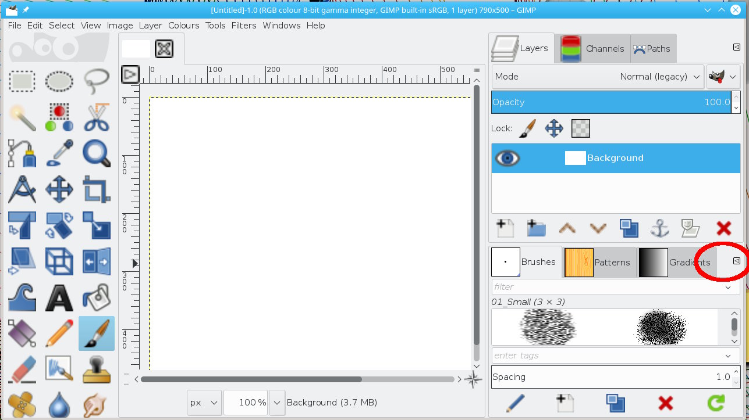Screen dimensions: 749x420
Task: Choose the Free Select lasso tool
Action: click(x=97, y=81)
